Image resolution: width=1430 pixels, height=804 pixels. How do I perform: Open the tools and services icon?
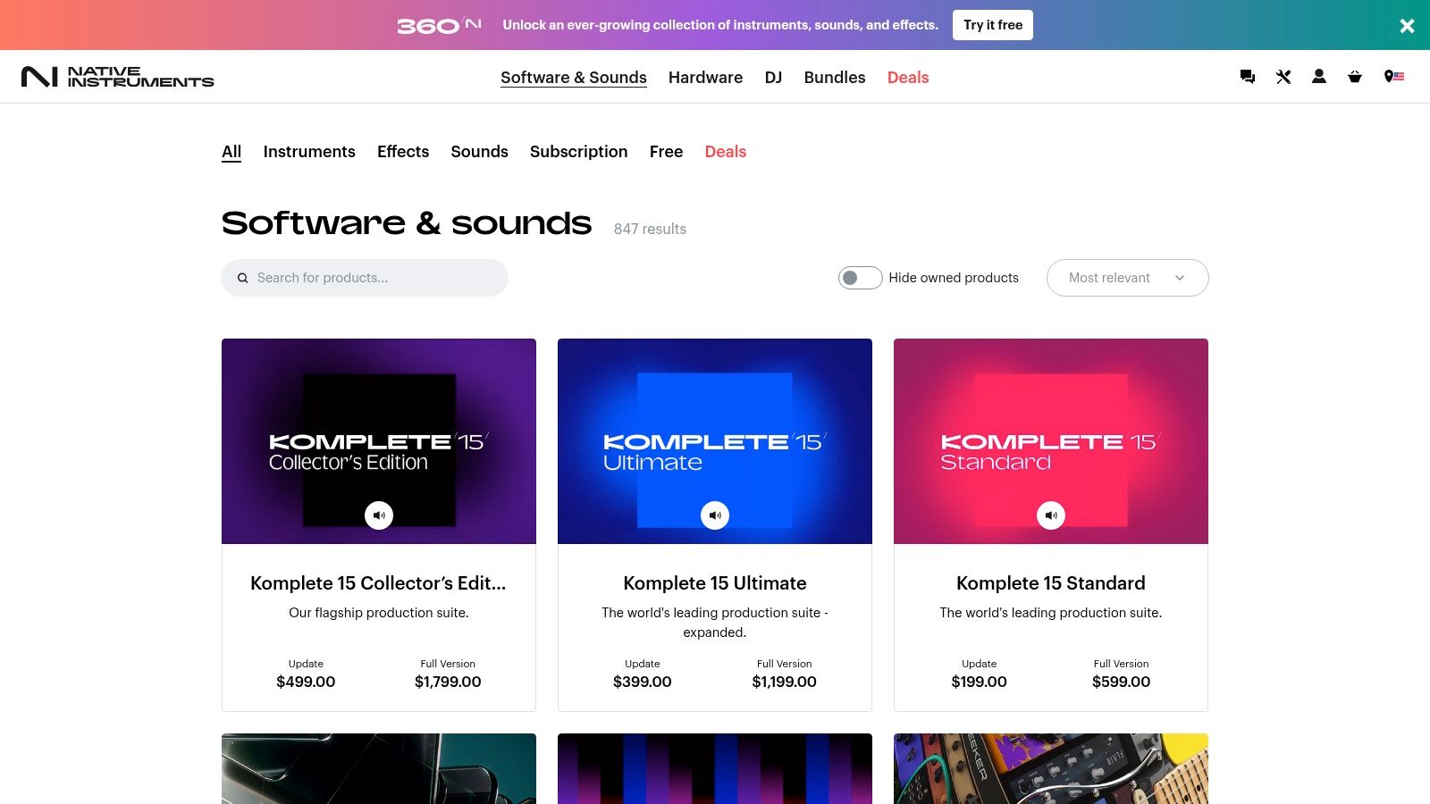click(x=1283, y=77)
